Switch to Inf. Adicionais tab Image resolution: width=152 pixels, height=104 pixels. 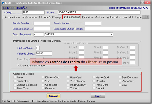click(29, 17)
